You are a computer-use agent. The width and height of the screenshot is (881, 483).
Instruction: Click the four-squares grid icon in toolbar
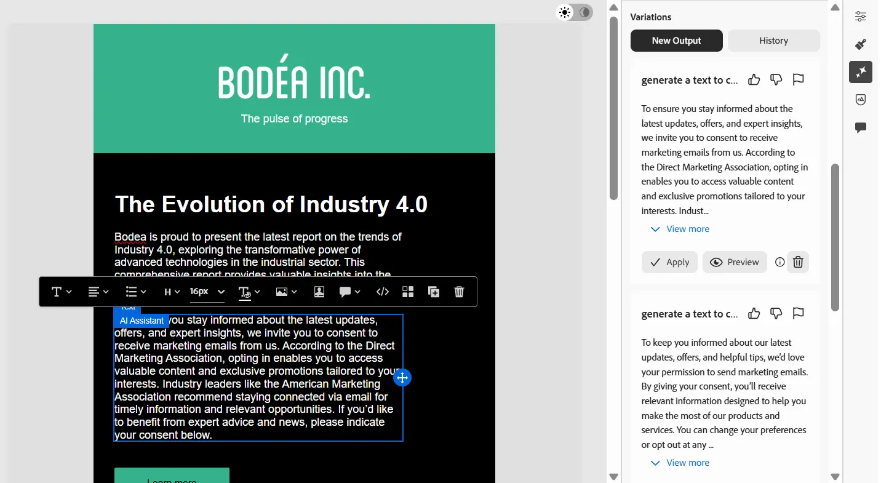[408, 292]
